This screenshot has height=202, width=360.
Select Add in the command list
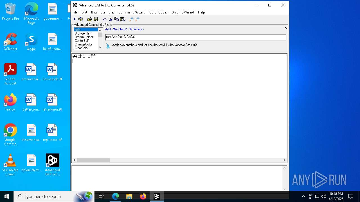[x=86, y=29]
